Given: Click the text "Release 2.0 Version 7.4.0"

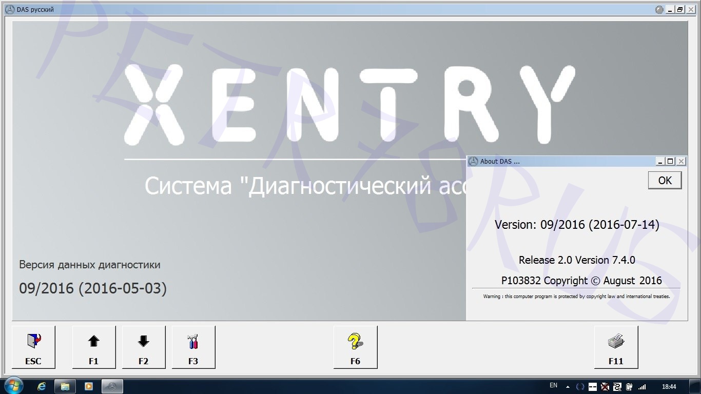Looking at the screenshot, I should pyautogui.click(x=577, y=260).
